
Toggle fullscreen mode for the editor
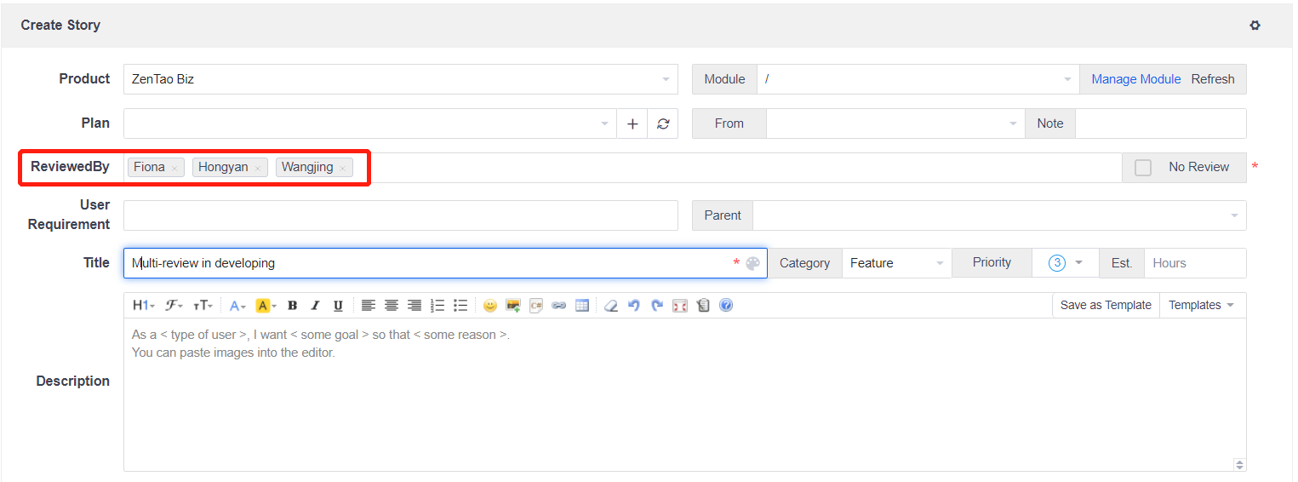point(679,306)
